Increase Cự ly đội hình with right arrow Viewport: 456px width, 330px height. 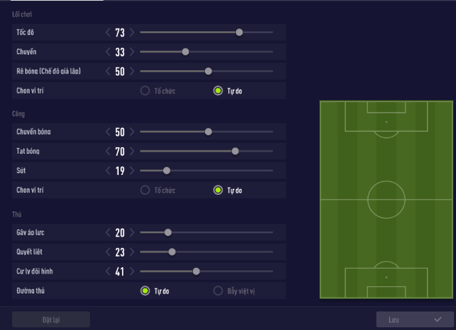click(132, 271)
